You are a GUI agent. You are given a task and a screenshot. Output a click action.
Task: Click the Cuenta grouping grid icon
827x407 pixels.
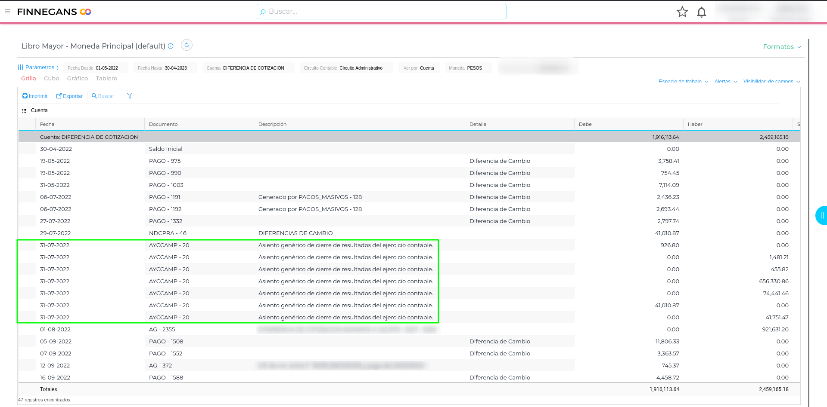coord(24,111)
